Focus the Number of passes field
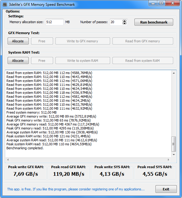Viewport: 182px width, 198px height. 116,22
